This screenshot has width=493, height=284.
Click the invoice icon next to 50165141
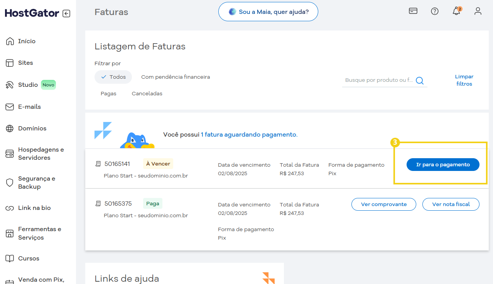(x=98, y=164)
